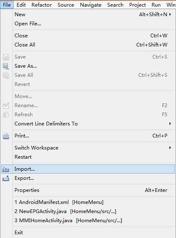The image size is (176, 238).
Task: Reopen recent file AndroidManifest.xml
Action: [x=59, y=202]
